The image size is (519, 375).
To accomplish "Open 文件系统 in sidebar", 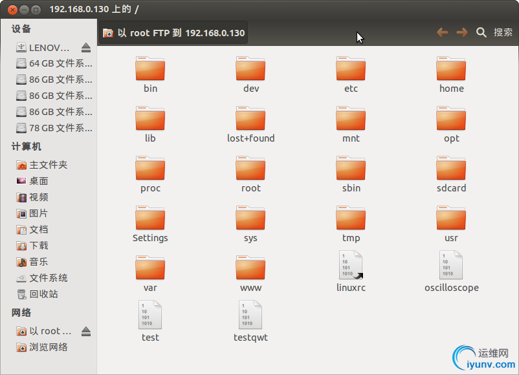I will pos(41,278).
